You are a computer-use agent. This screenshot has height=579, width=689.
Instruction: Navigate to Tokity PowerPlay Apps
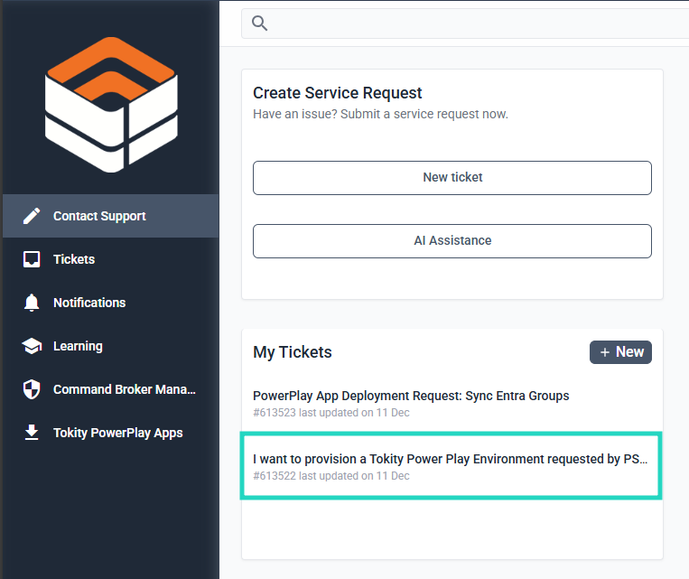tap(118, 433)
